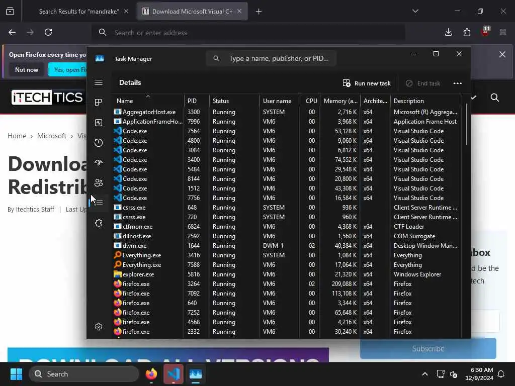
Task: Sort by Memory column header
Action: click(340, 101)
